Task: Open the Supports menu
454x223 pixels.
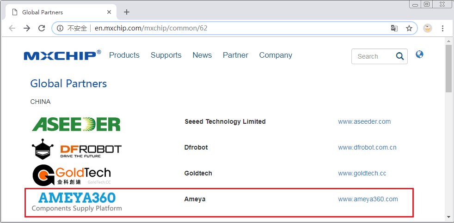Action: pyautogui.click(x=166, y=55)
